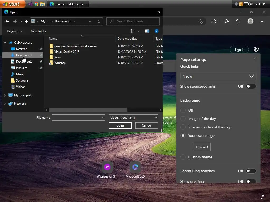Click the File name input box

(79, 118)
